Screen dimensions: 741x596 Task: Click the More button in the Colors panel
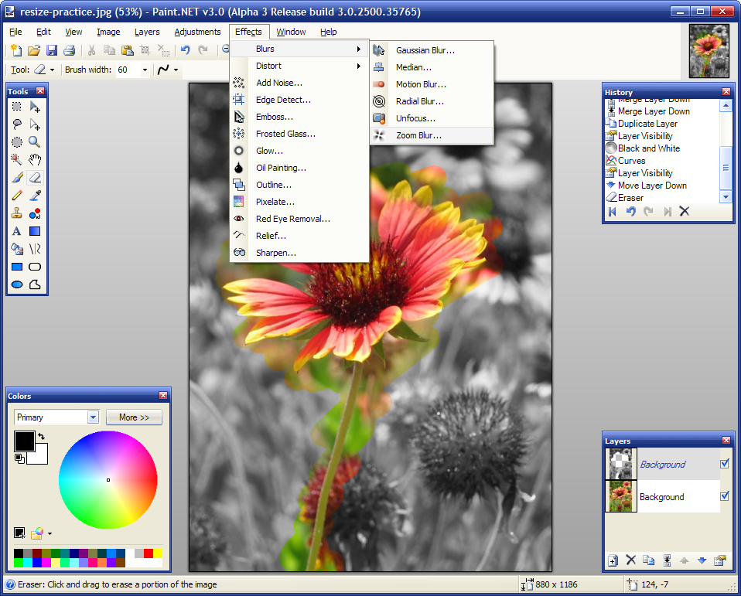(x=133, y=417)
